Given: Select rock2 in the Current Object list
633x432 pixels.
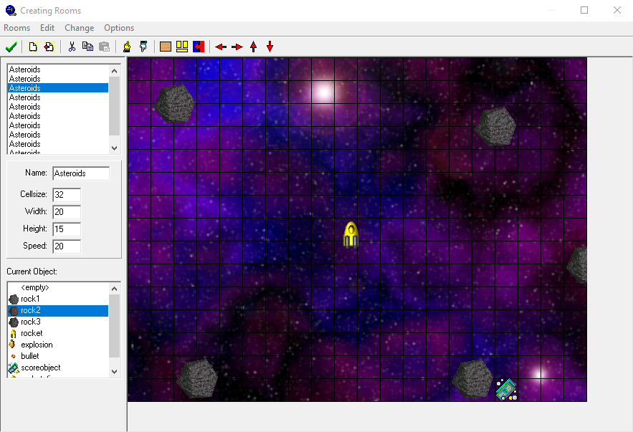Looking at the screenshot, I should point(58,310).
